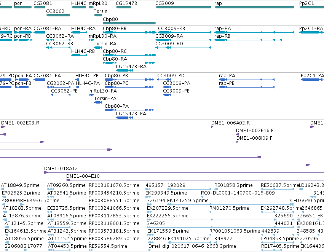The image size is (324, 252).
Task: Click the pon gene label
Action: tap(18, 3)
